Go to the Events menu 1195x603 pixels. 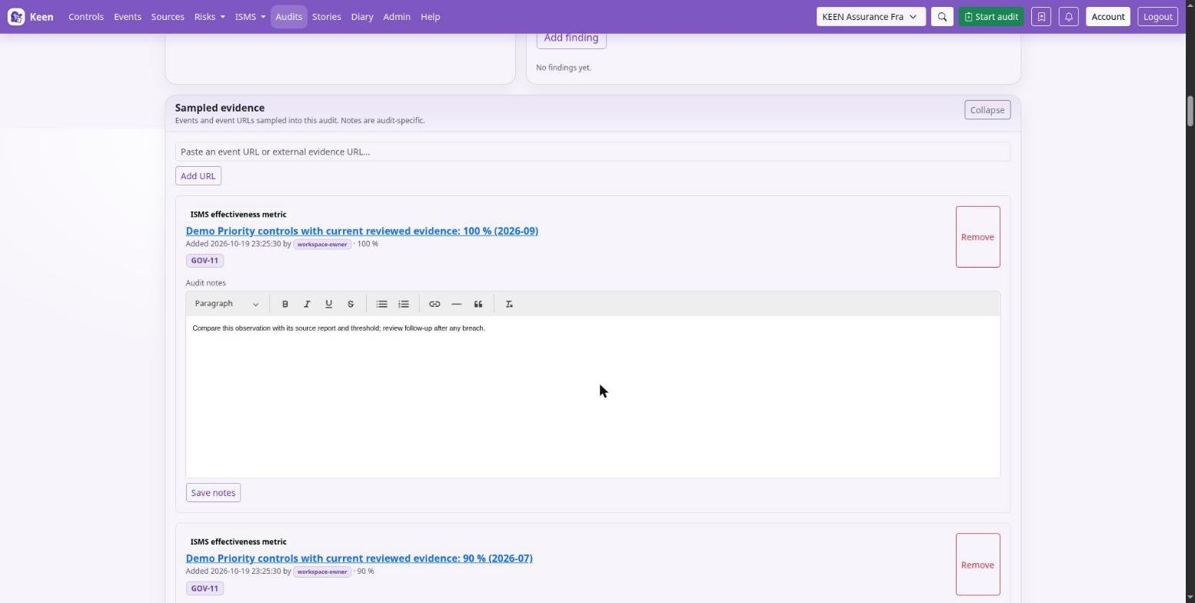point(128,16)
